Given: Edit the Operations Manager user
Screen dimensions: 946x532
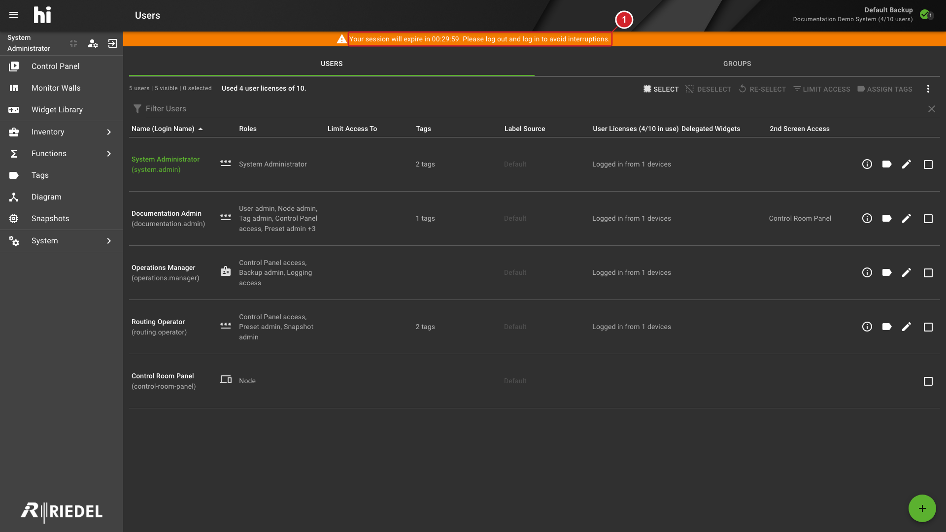Looking at the screenshot, I should (907, 272).
